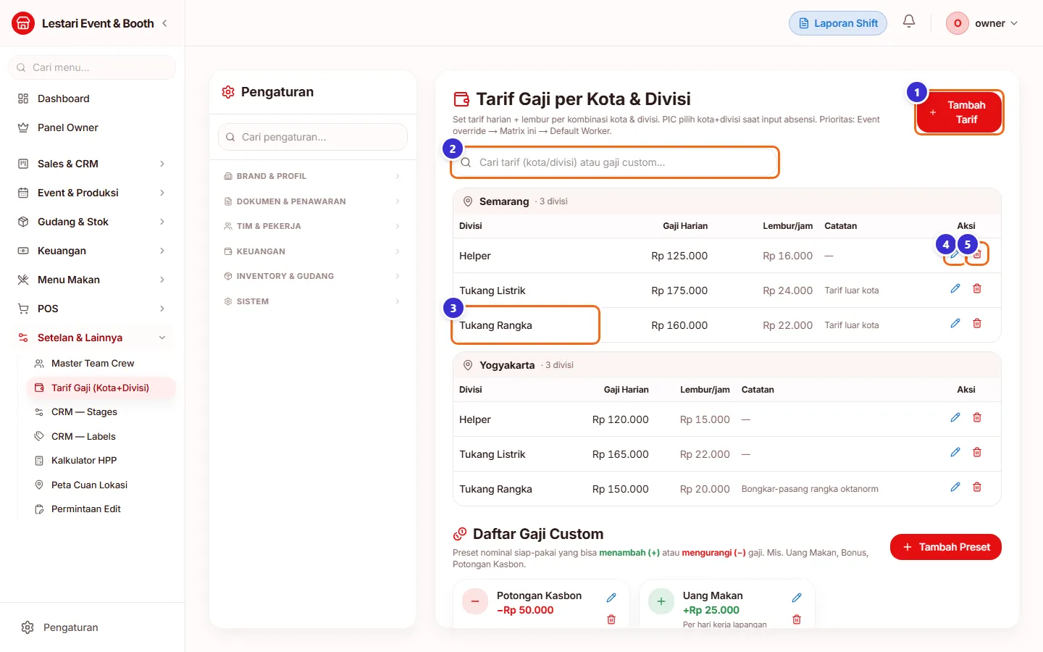
Task: Expand the BRAND & PROFIL settings group
Action: (x=312, y=176)
